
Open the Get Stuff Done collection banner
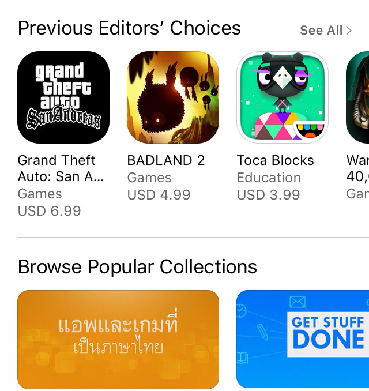303,339
